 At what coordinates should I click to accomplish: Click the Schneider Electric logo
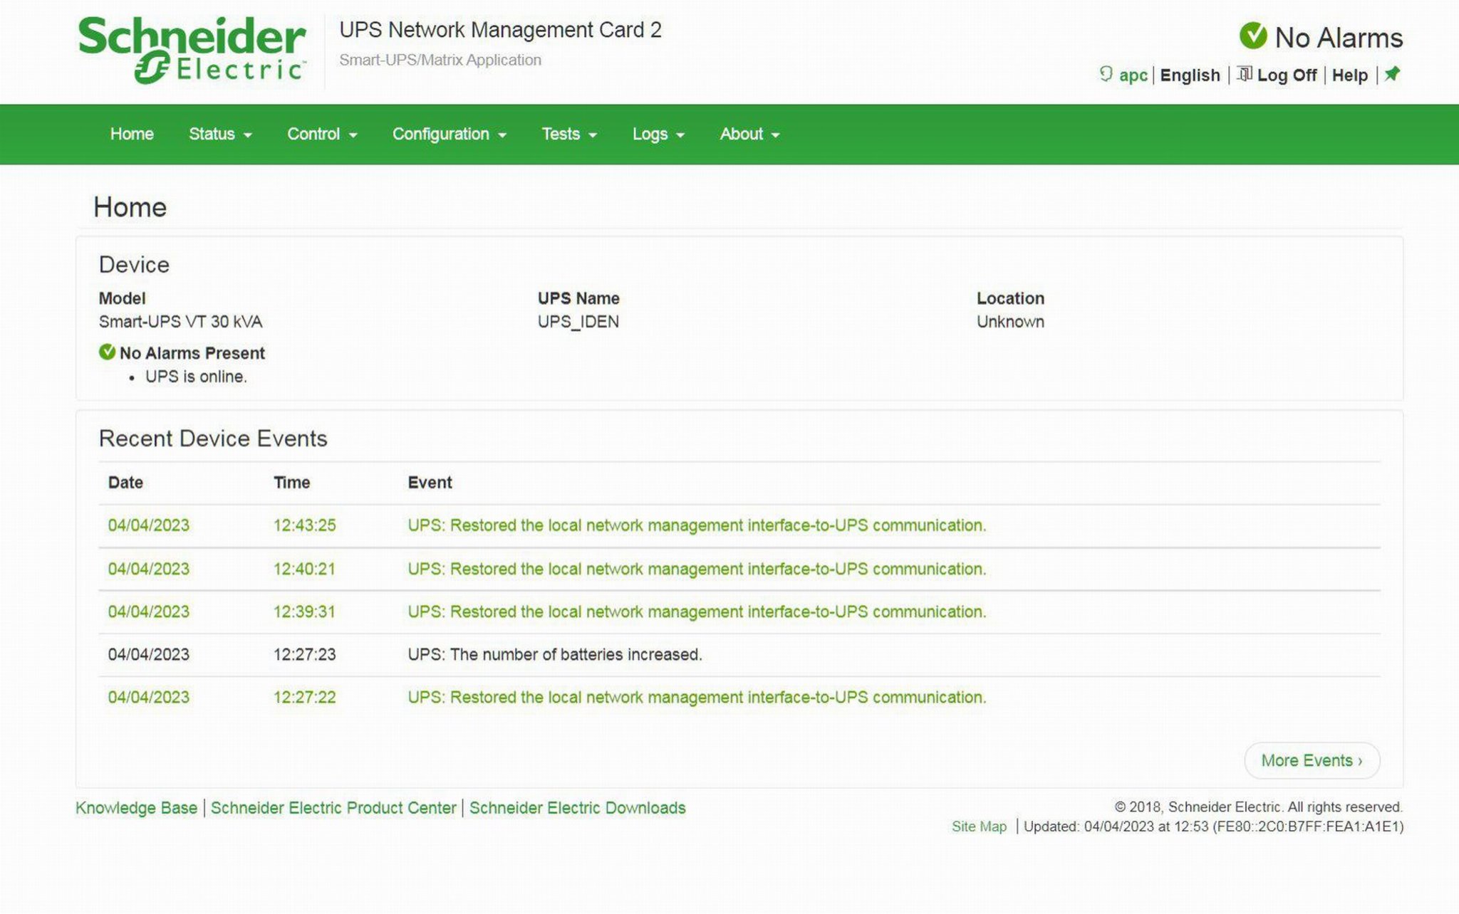click(x=192, y=50)
